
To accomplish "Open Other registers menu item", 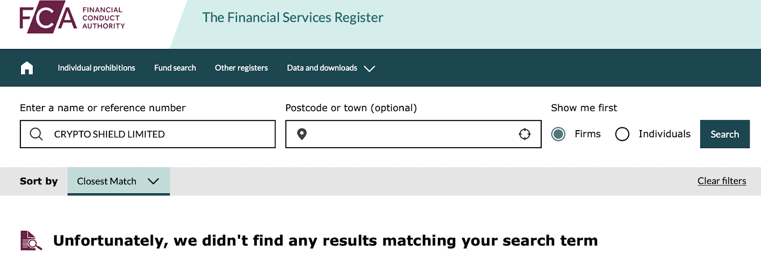I will click(241, 68).
